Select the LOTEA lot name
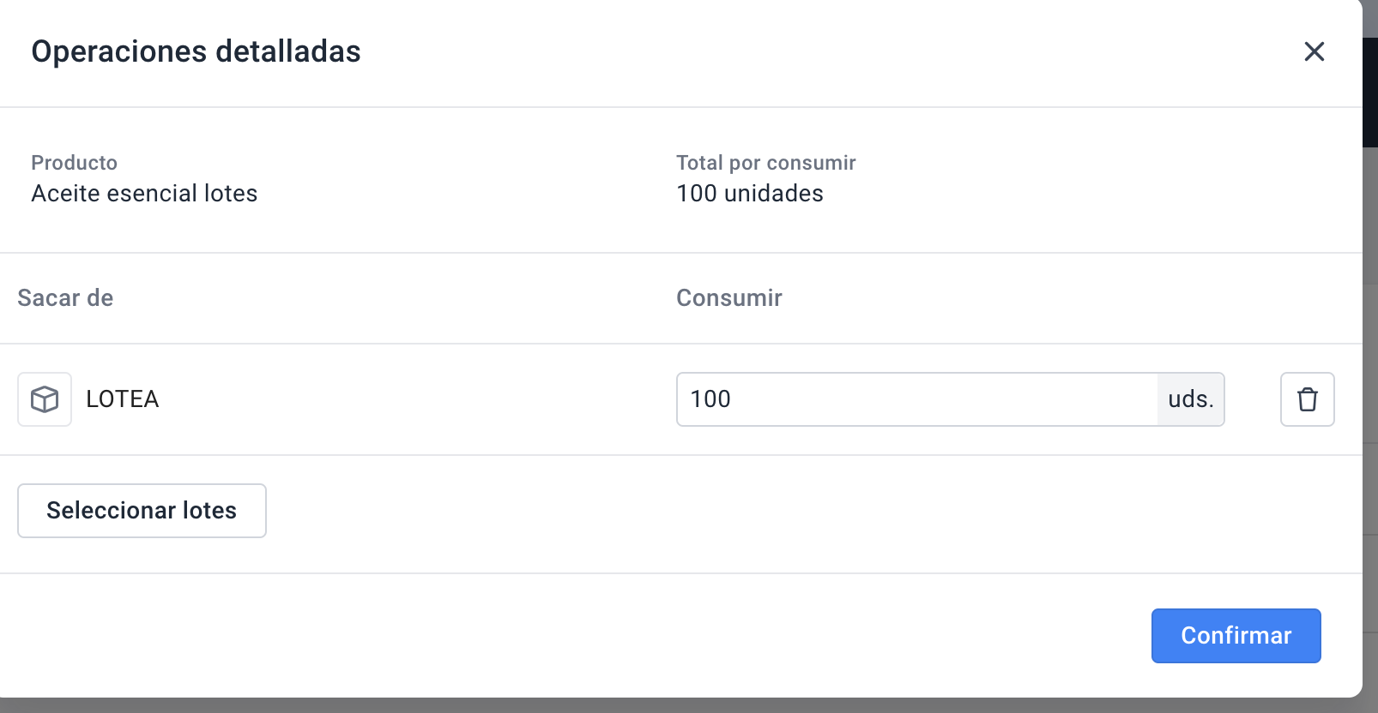The height and width of the screenshot is (713, 1378). coord(123,399)
